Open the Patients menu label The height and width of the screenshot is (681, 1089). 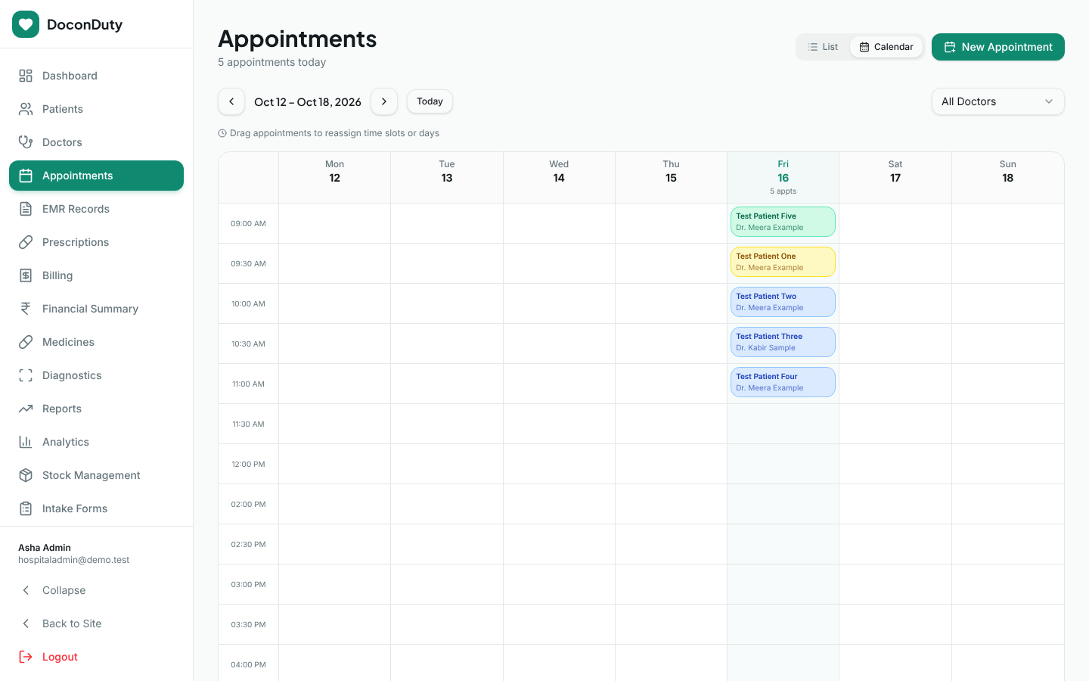coord(63,109)
